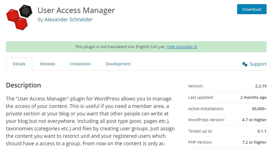
Task: Open author Alexander Schneider's profile link
Action: tap(69, 19)
